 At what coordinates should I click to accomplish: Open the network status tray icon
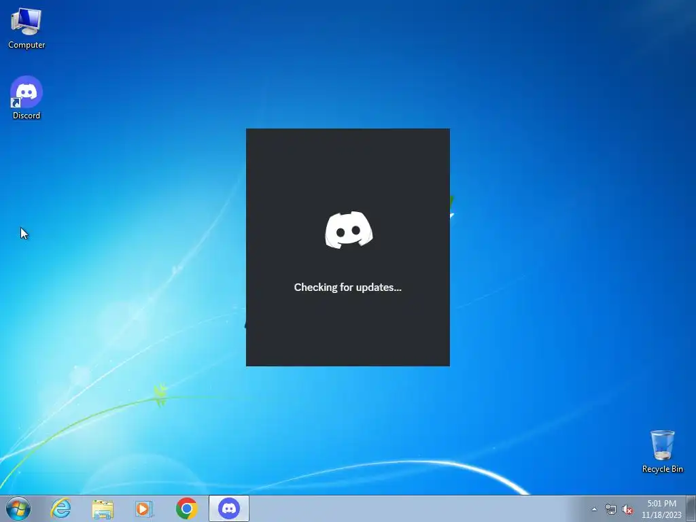click(x=611, y=509)
